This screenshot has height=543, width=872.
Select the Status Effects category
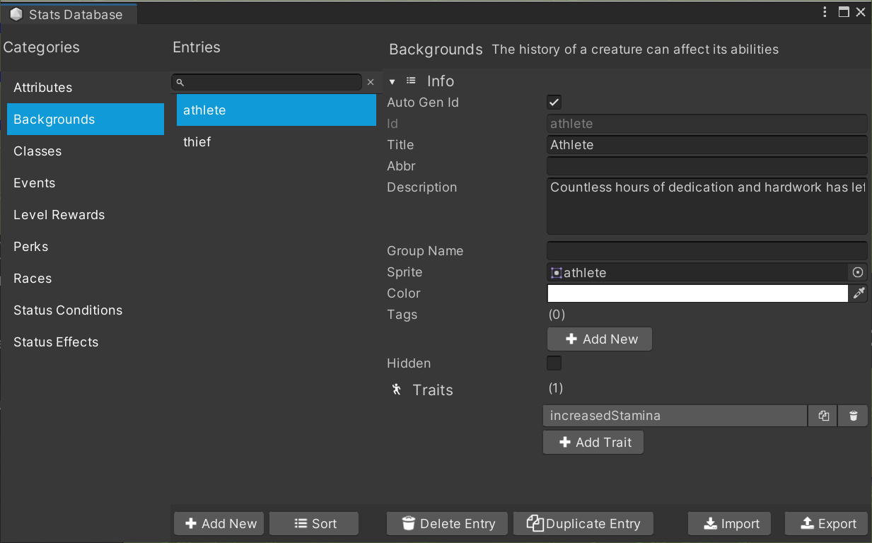(56, 342)
